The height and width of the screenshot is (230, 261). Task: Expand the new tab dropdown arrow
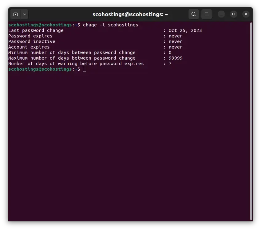(x=25, y=14)
